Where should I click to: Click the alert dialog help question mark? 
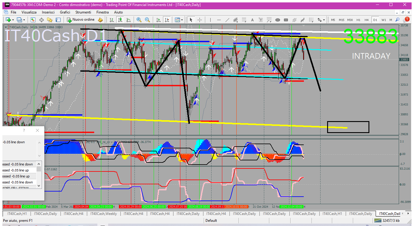[x=24, y=130]
